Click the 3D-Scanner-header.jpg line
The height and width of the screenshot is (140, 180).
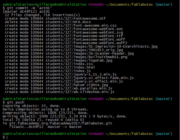69,53
